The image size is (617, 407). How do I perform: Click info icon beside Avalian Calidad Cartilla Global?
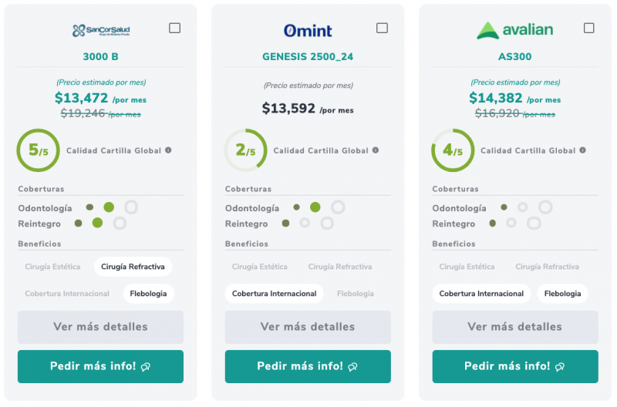tap(582, 150)
